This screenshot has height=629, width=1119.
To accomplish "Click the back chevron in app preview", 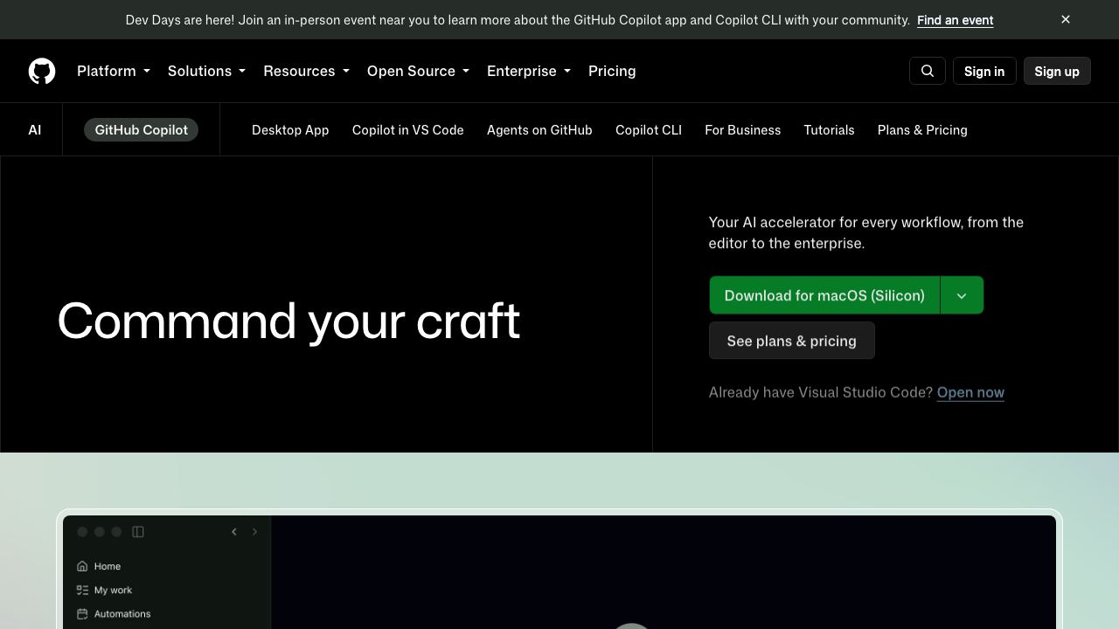I will 234,531.
